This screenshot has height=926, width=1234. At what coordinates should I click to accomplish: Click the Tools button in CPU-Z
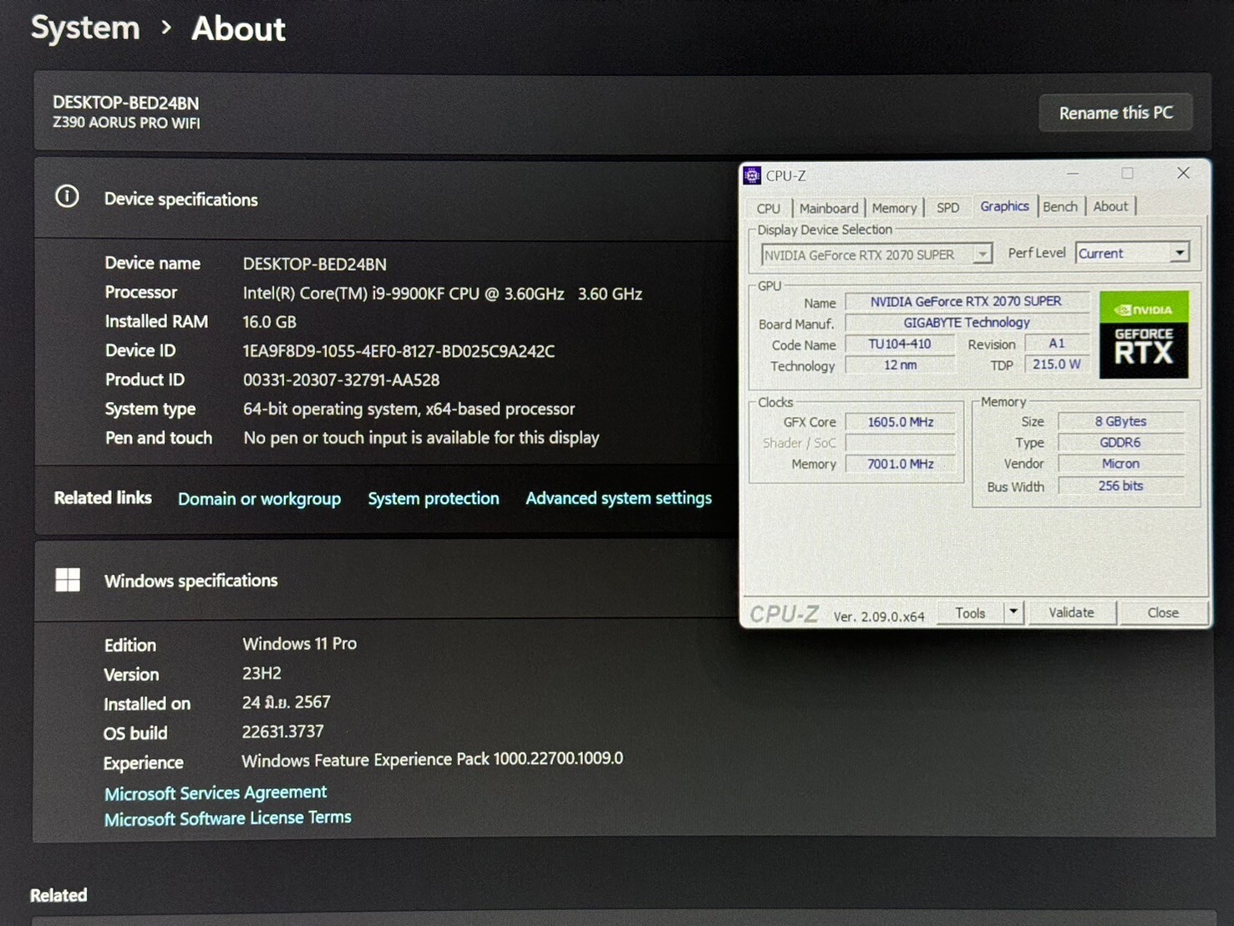(970, 613)
